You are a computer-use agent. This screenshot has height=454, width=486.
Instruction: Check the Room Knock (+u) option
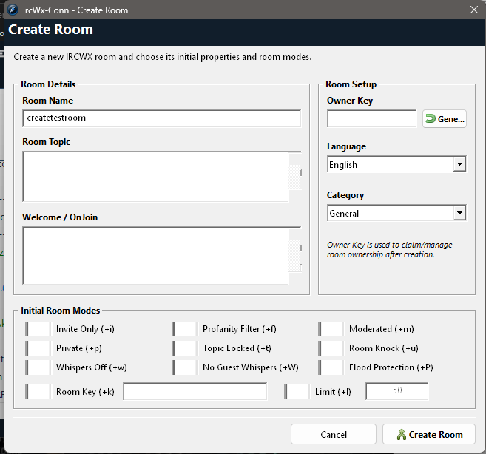(331, 348)
